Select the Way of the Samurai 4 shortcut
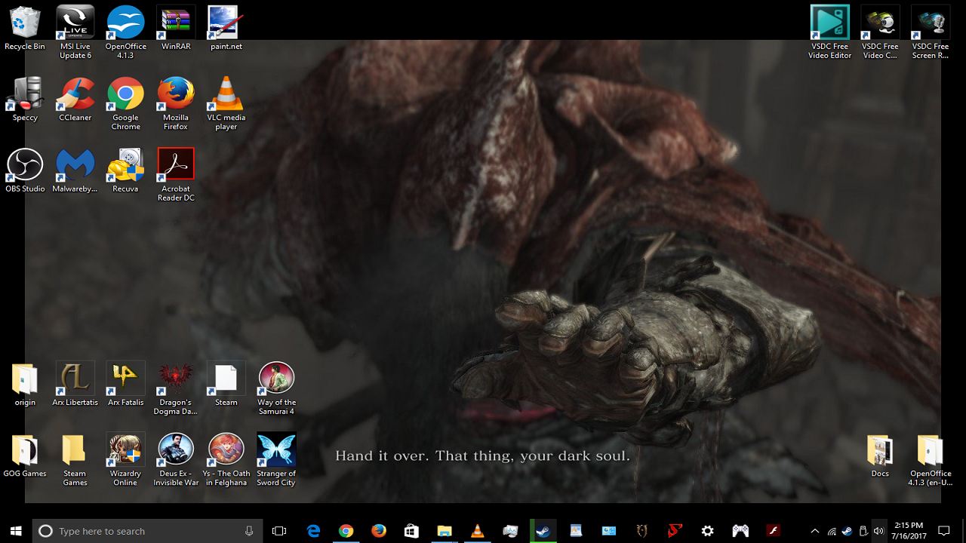This screenshot has height=543, width=966. 276,388
